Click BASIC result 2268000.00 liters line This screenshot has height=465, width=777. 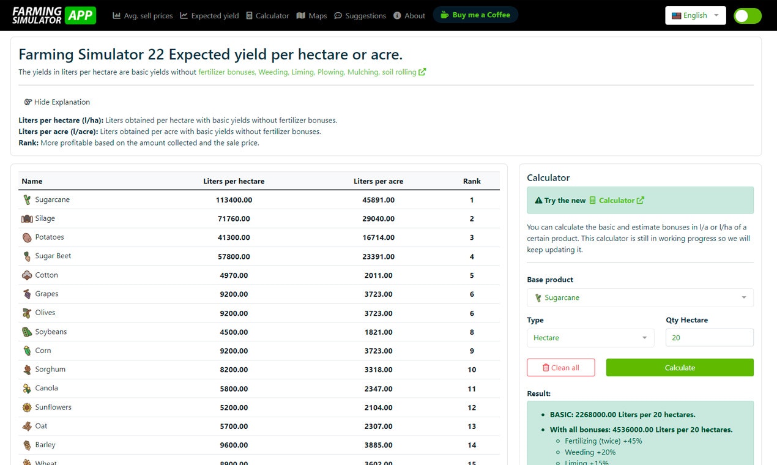tap(622, 415)
